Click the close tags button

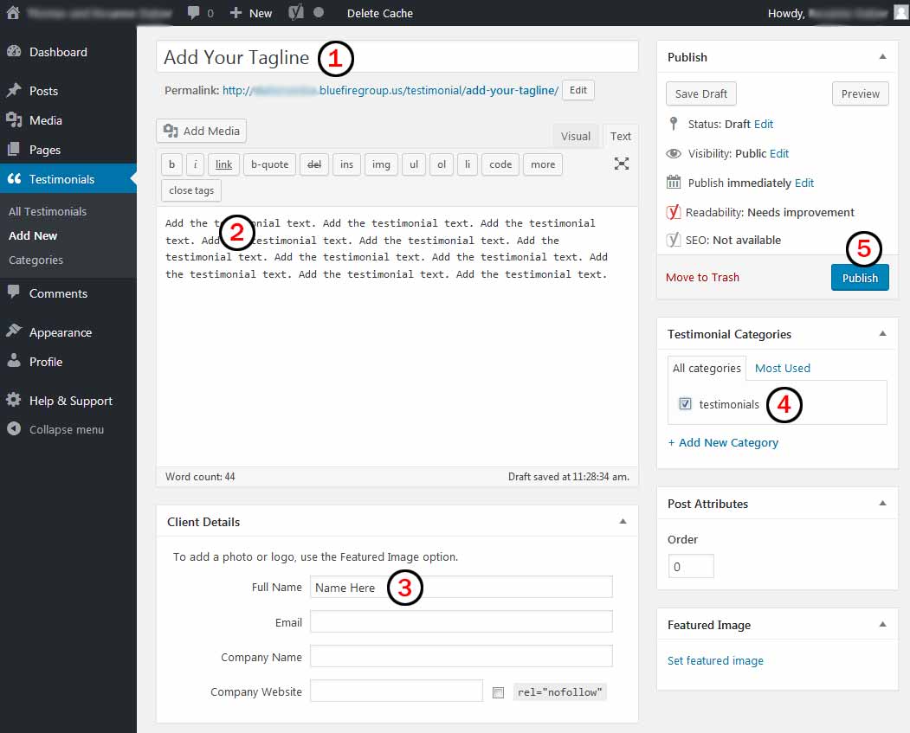(191, 190)
